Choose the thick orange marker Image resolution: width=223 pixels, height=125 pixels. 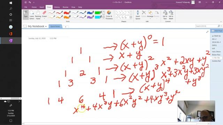[67, 17]
